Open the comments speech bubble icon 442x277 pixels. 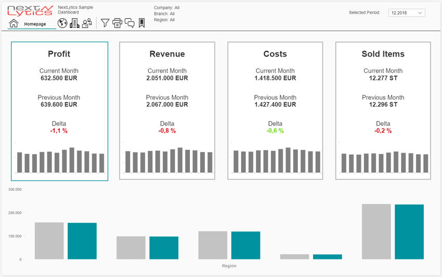click(x=129, y=23)
